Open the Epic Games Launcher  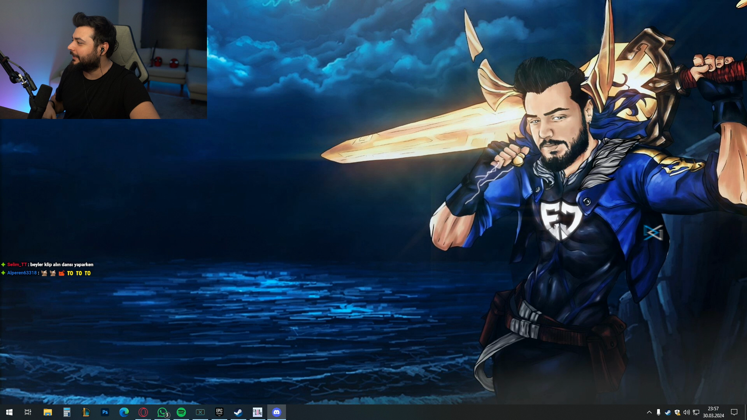coord(219,412)
